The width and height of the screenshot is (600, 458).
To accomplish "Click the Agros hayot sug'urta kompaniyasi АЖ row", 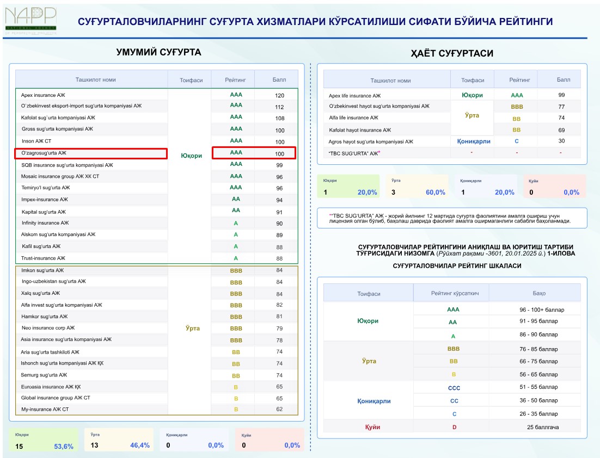I will point(371,141).
